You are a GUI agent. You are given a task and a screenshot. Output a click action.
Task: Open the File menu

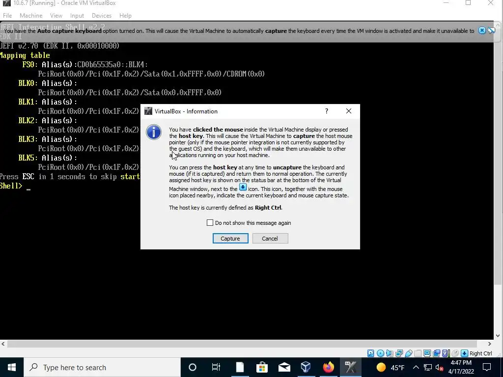[7, 15]
